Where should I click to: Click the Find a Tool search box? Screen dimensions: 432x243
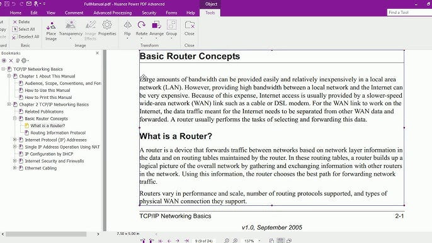409,13
